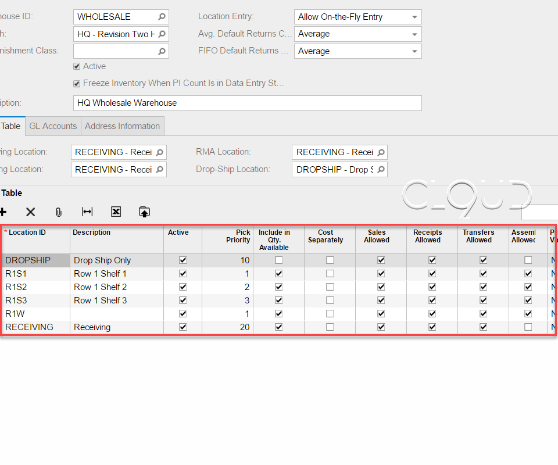This screenshot has height=465, width=558.
Task: Attach a file using the paperclip icon
Action: pos(58,212)
